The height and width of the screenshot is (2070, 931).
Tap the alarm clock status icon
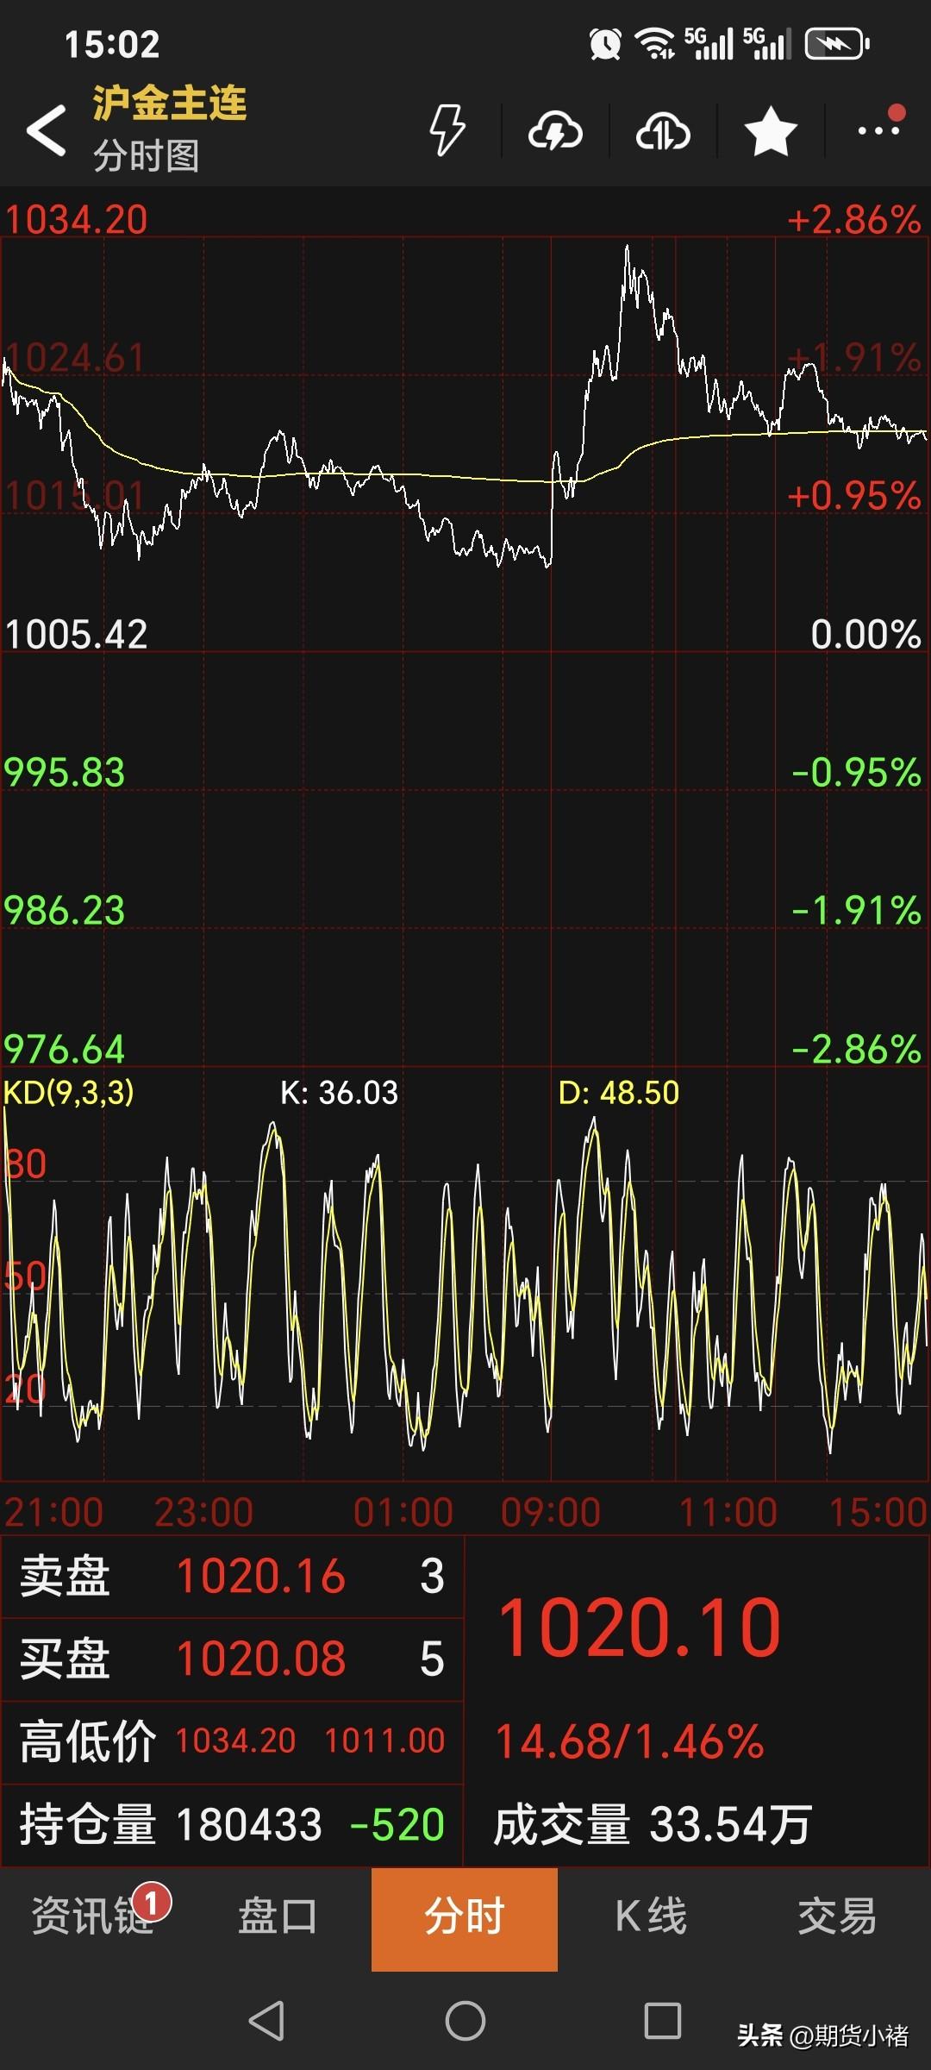tap(605, 43)
